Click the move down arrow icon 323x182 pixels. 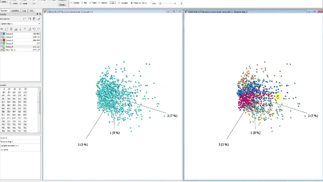[20, 29]
